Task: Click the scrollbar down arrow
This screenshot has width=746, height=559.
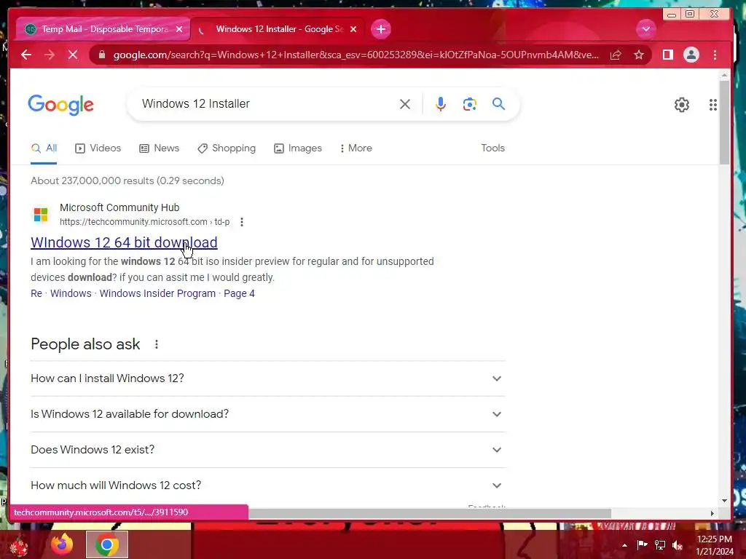Action: click(x=724, y=501)
